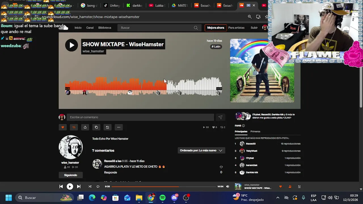Like the track with the orange heart button
This screenshot has width=363, height=204.
63,127
